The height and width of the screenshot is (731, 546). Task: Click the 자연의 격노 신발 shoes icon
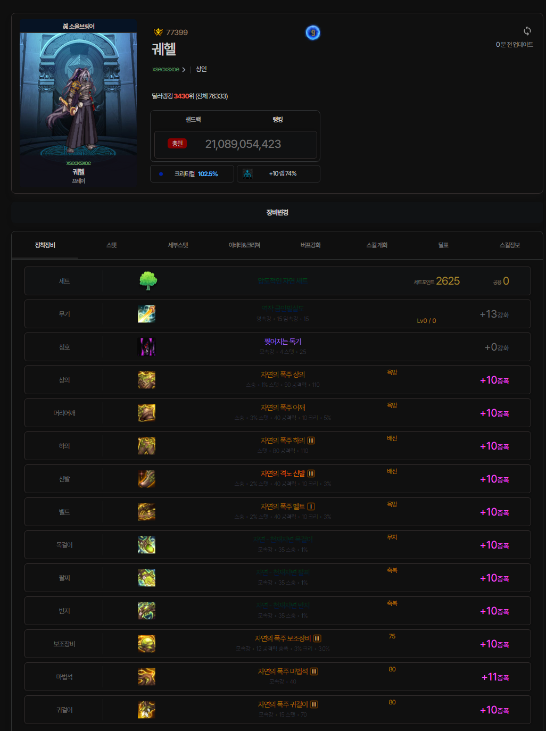tap(146, 479)
